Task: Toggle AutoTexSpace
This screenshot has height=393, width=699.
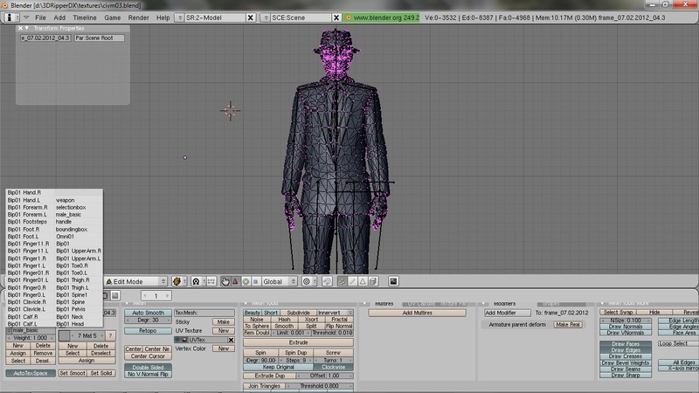Action: [x=31, y=373]
